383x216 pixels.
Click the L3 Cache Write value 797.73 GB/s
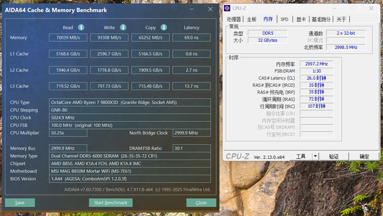109,86
